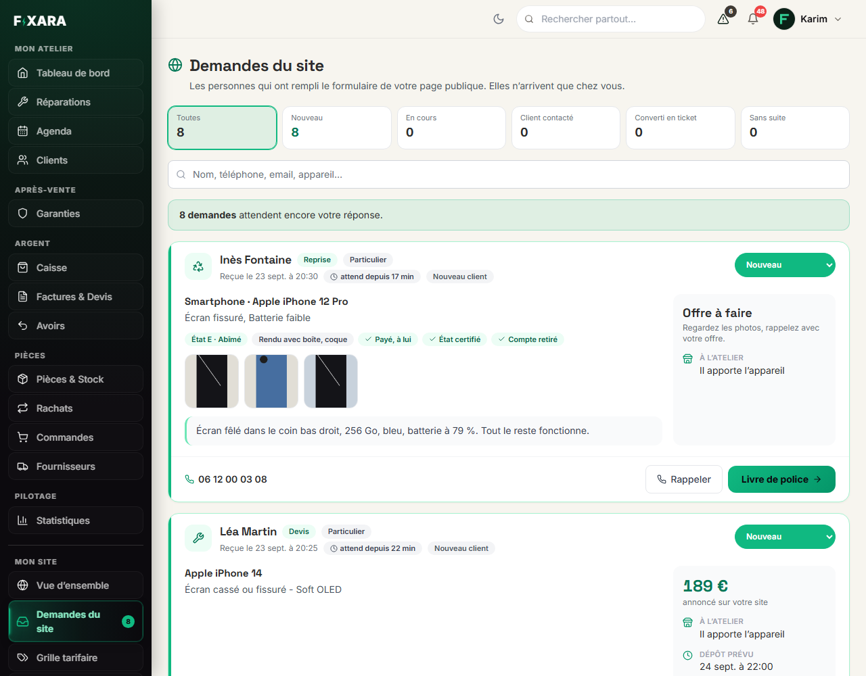This screenshot has width=866, height=676.
Task: Filter by Sans suite status
Action: tap(795, 128)
